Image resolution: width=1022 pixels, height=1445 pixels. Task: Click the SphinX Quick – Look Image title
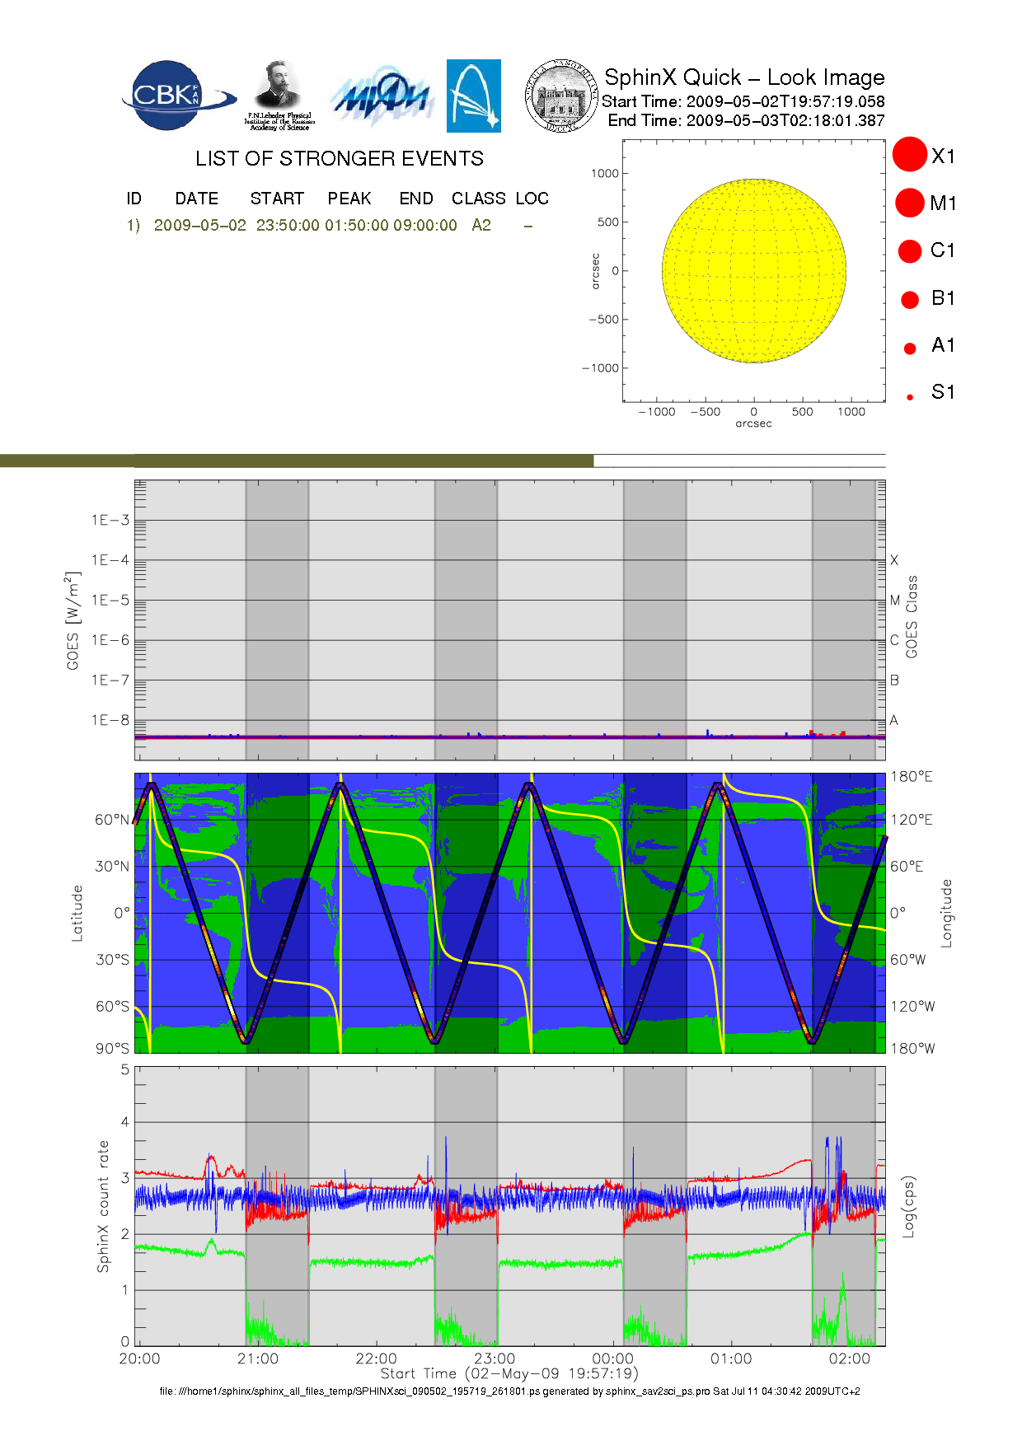743,77
